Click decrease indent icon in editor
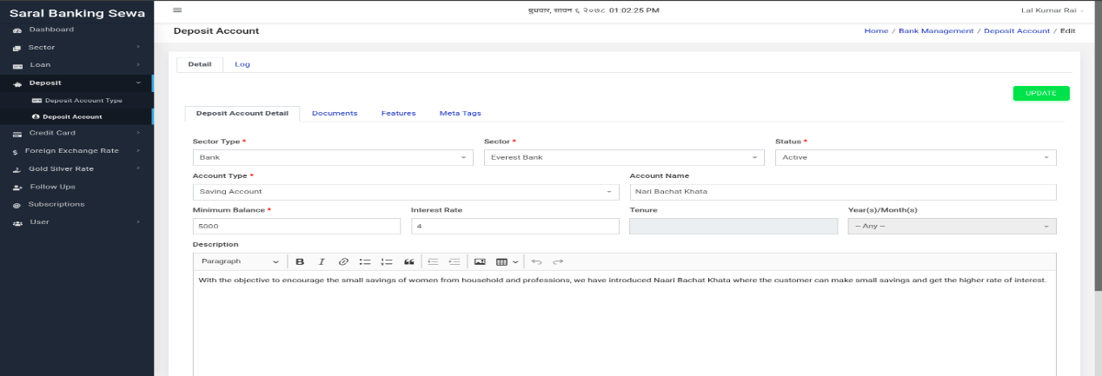Image resolution: width=1102 pixels, height=376 pixels. 434,261
